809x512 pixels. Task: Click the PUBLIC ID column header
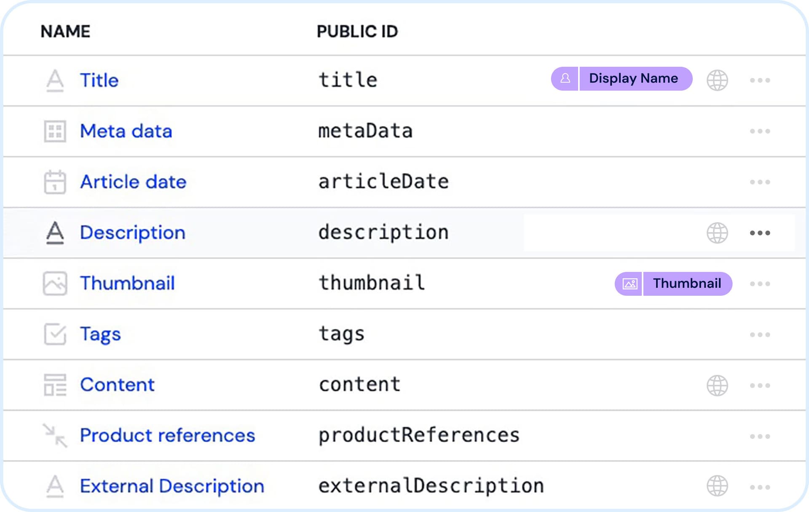357,32
